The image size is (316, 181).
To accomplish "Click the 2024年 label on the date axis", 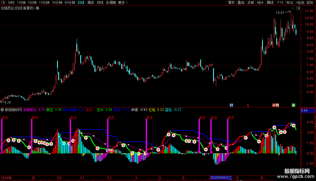I will (6, 178).
